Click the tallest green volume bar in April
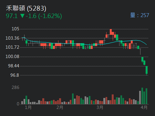This screenshot has width=155, height=116. pyautogui.click(x=142, y=96)
